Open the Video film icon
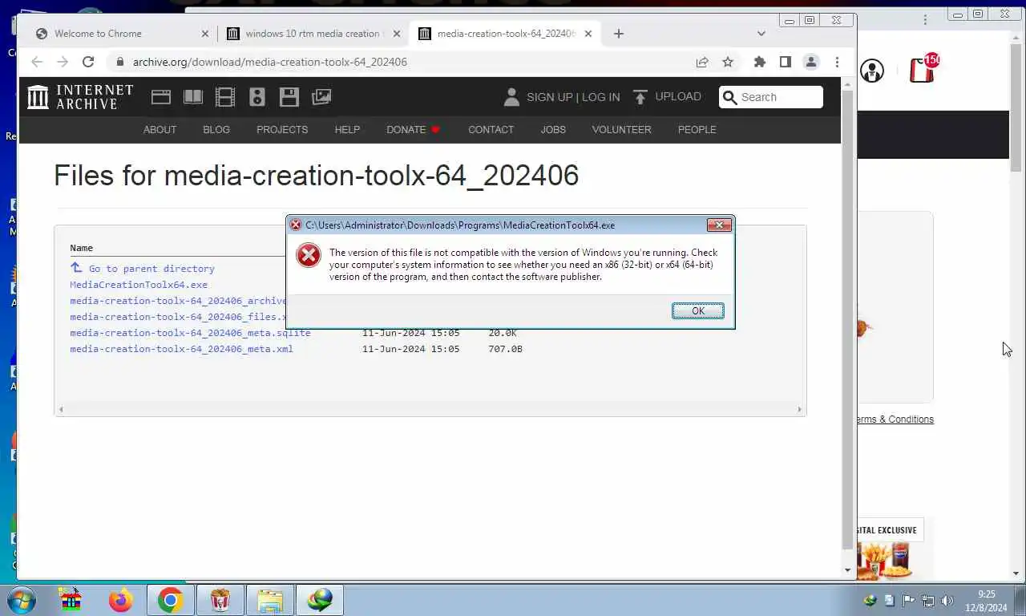The width and height of the screenshot is (1026, 616). (225, 97)
